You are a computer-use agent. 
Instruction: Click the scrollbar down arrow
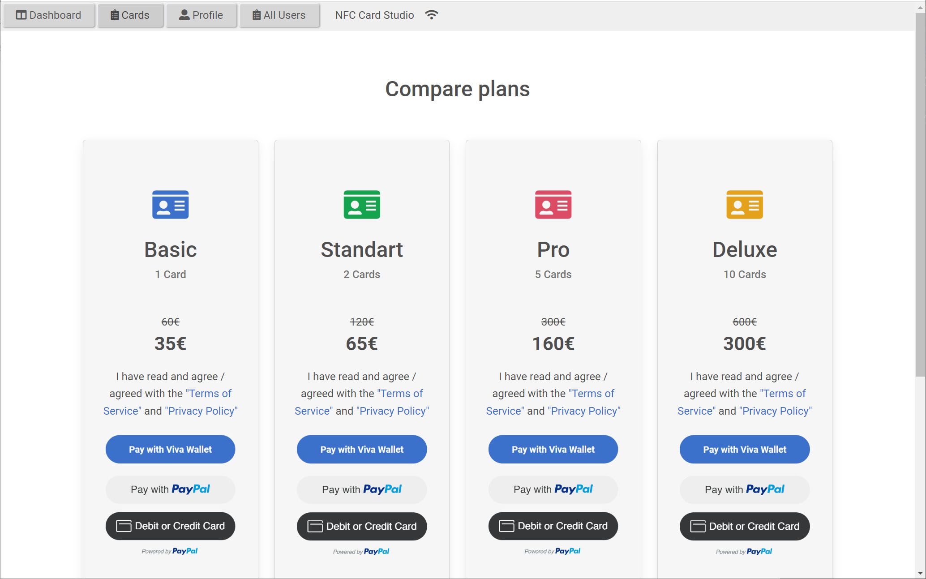pos(920,573)
